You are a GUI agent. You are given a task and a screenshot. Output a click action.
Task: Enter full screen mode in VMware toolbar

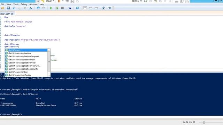click(x=72, y=1)
